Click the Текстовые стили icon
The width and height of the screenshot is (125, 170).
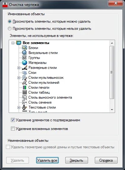[25, 107]
